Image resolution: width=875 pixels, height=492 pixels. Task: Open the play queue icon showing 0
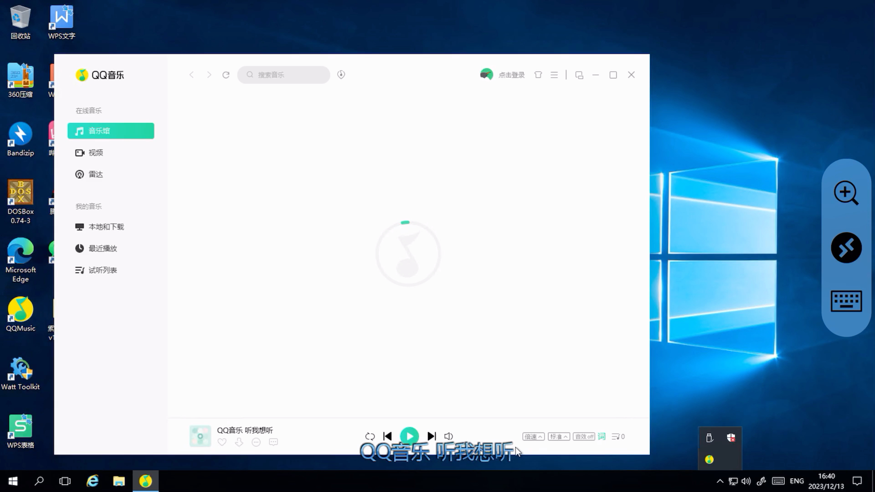point(618,436)
